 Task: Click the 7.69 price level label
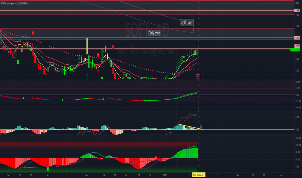tap(297, 10)
